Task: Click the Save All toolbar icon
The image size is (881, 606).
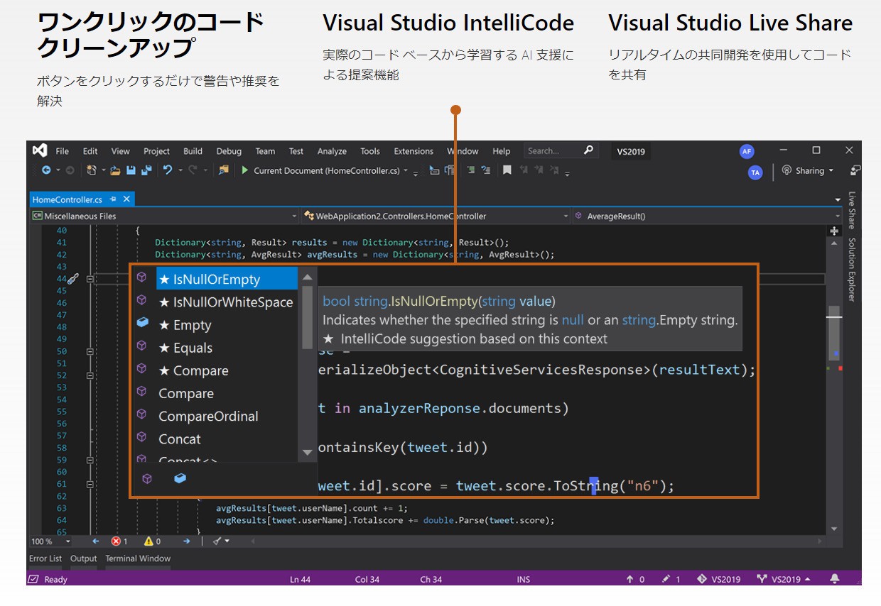Action: point(146,170)
